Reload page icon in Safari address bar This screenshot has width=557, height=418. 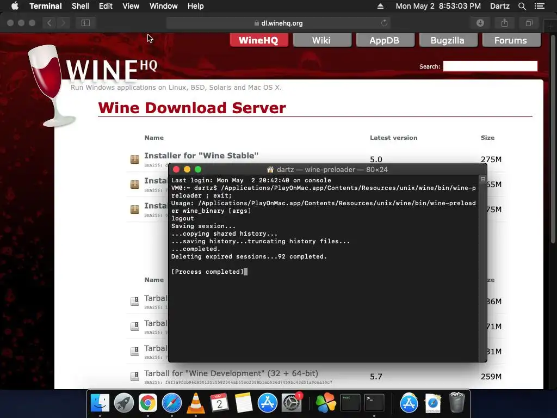click(x=384, y=23)
